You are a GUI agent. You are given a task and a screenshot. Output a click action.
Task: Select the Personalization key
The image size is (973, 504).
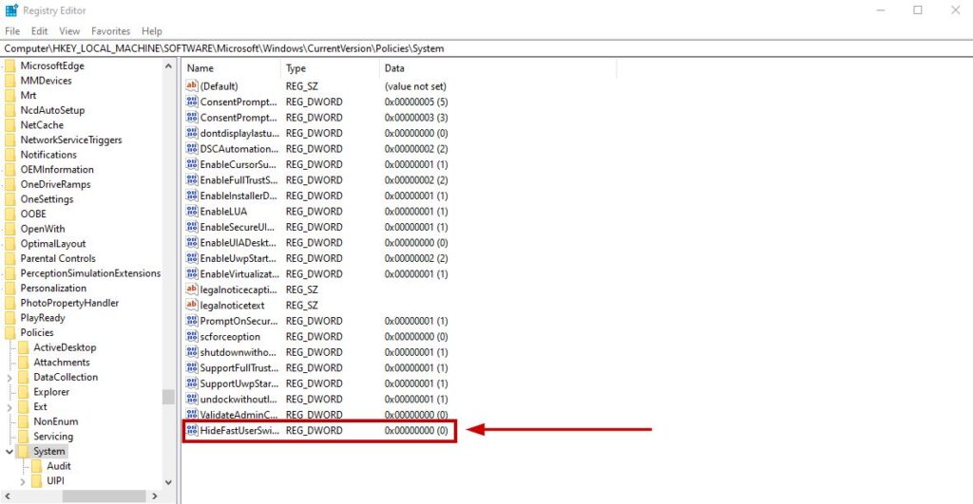(x=53, y=289)
